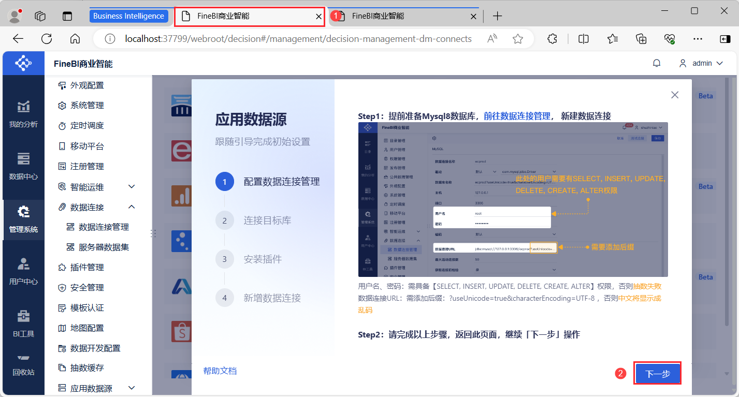Select the active FineBI商业智能 tab
Viewport: 739px width, 397px height.
[x=250, y=16]
